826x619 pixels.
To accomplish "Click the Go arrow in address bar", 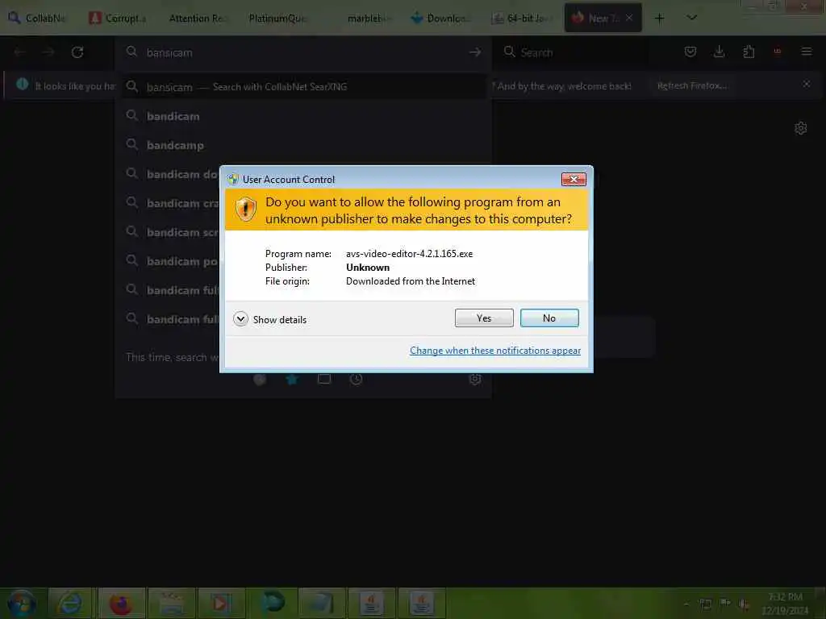I will coord(475,52).
